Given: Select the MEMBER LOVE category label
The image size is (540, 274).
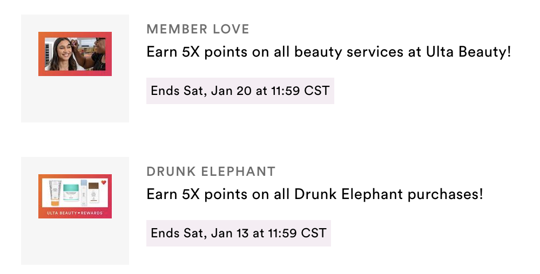Looking at the screenshot, I should coord(198,29).
